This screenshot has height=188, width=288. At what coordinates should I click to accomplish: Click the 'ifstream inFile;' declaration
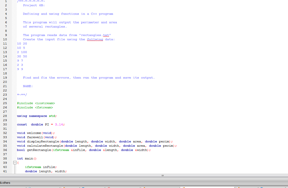[x=41, y=167]
